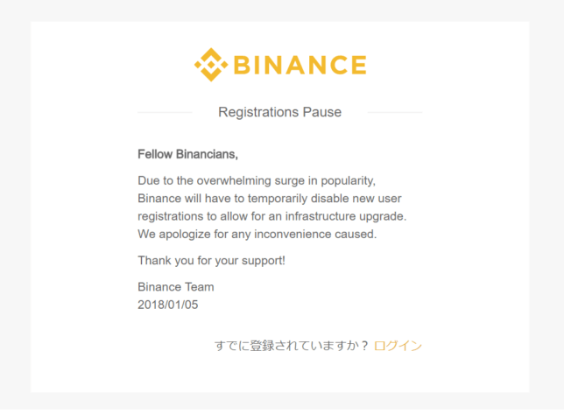Screen dimensions: 564x414
Task: Select the Registrations Pause heading
Action: click(x=280, y=112)
